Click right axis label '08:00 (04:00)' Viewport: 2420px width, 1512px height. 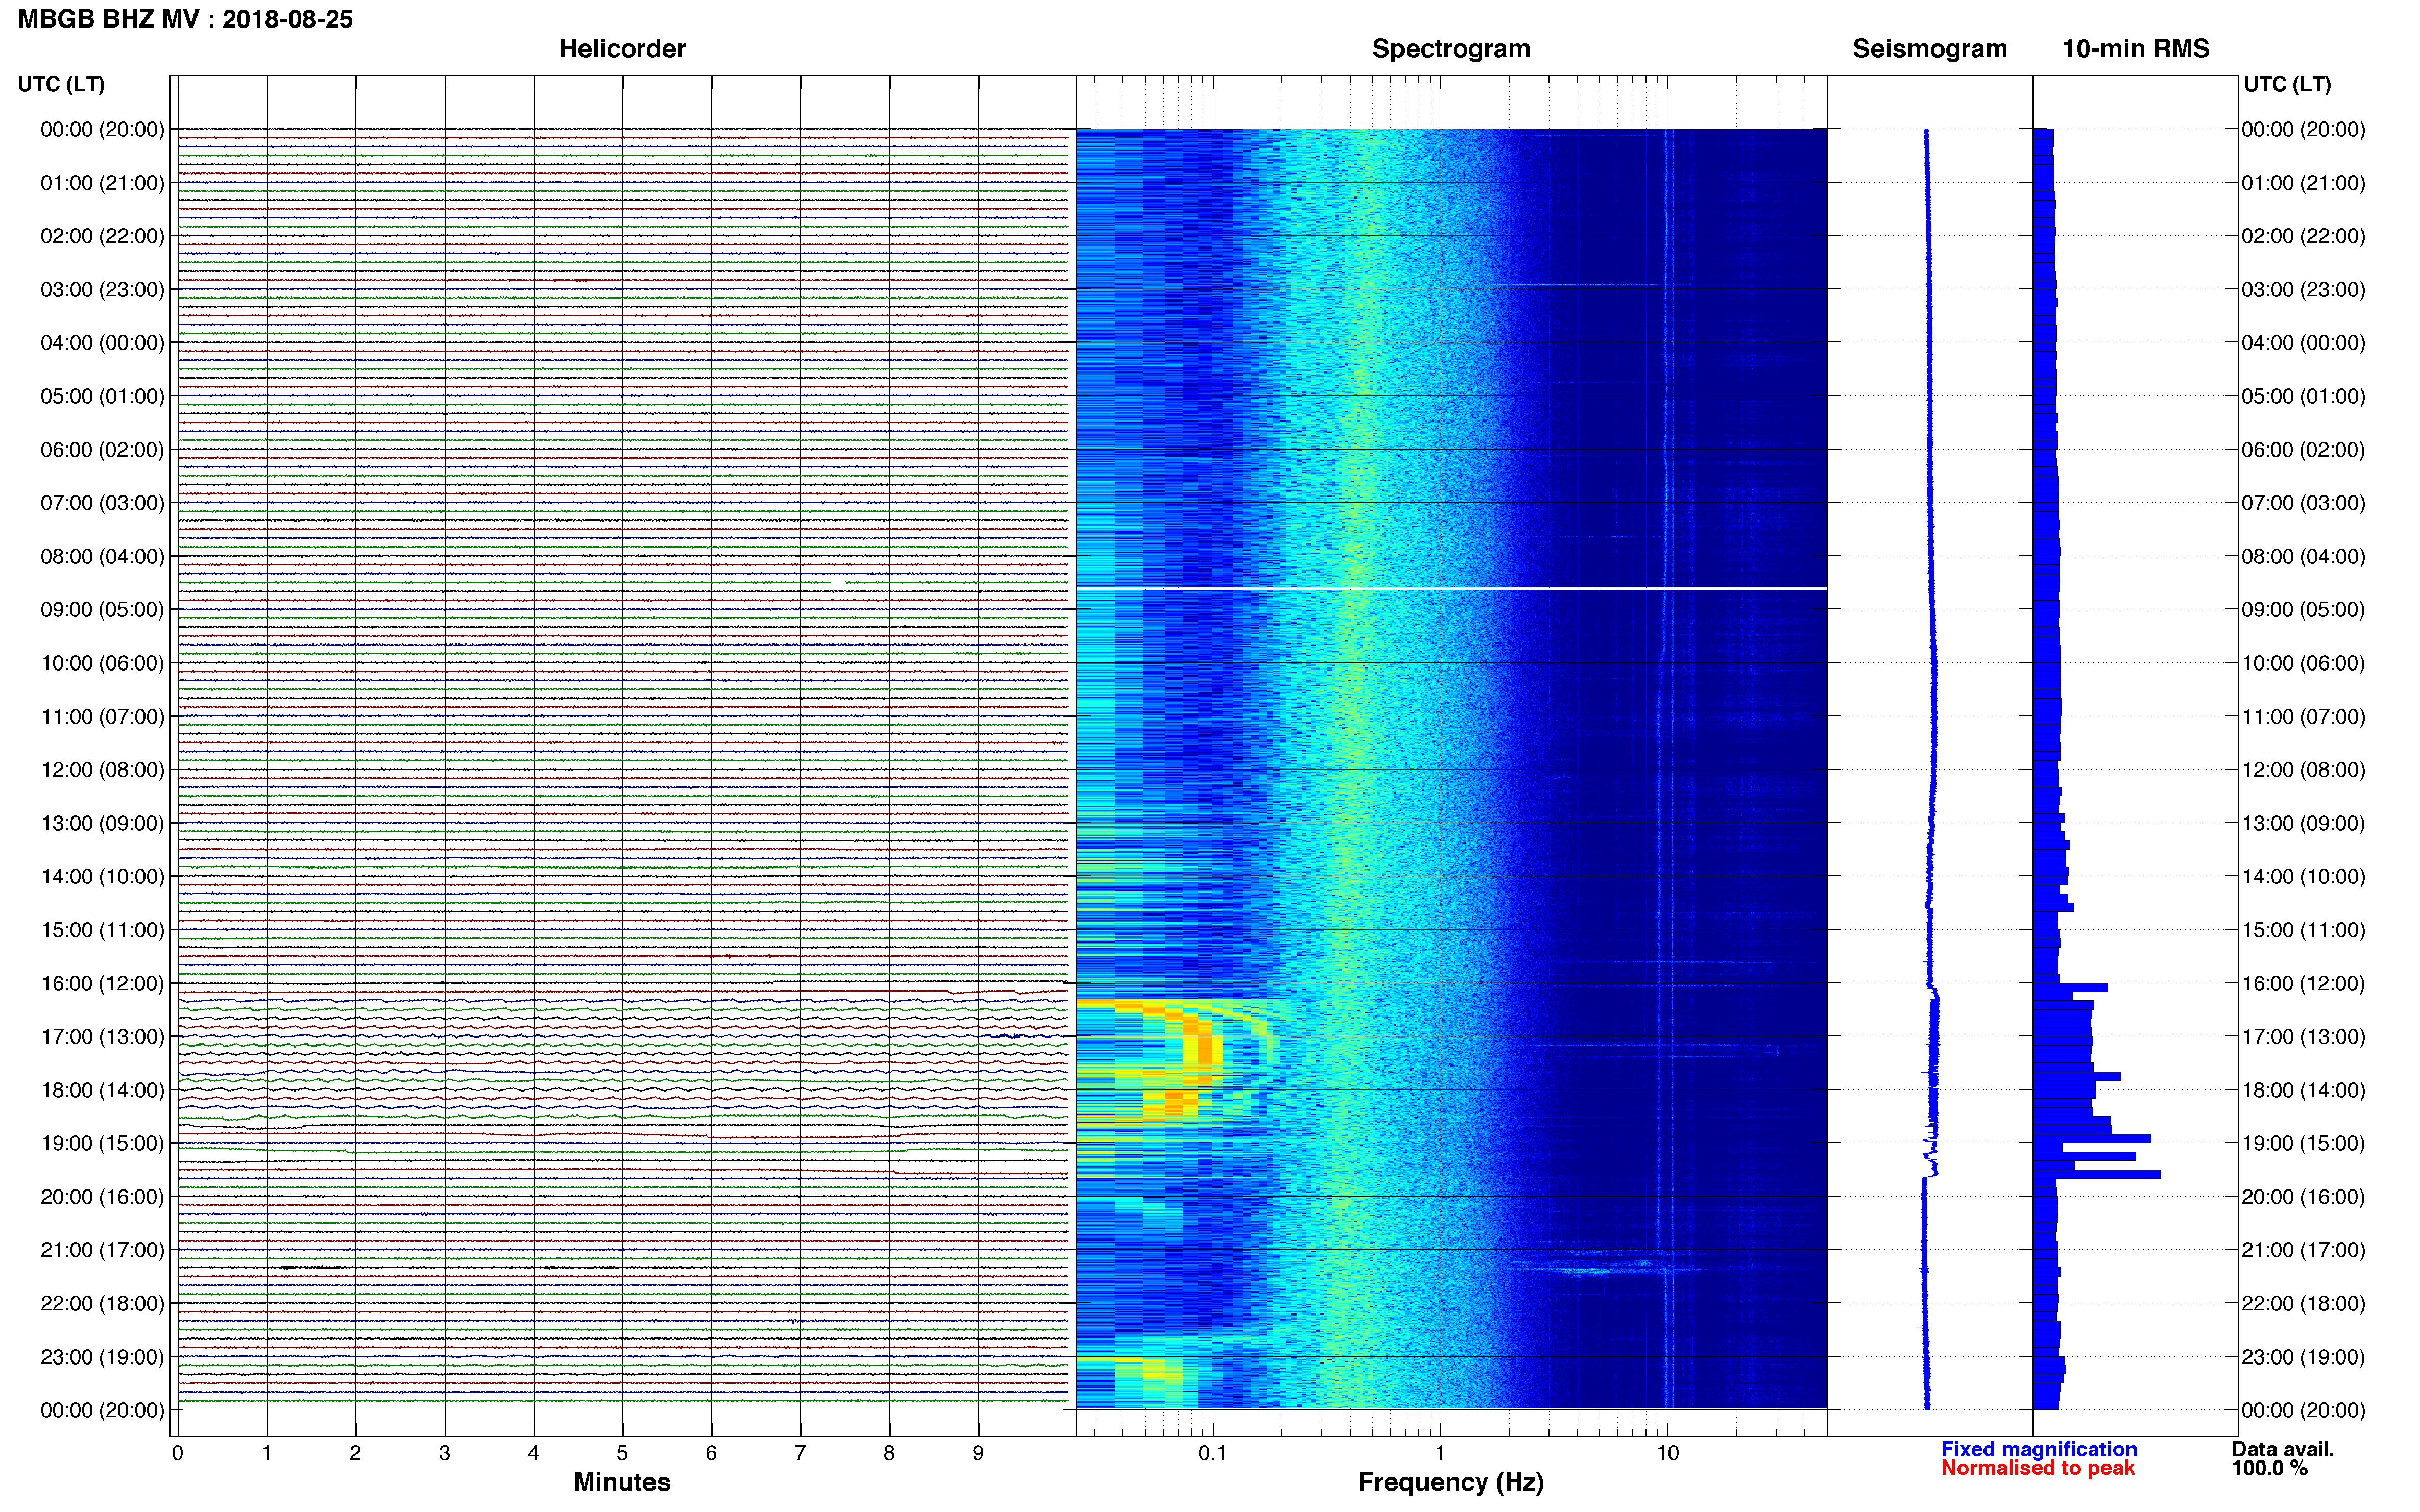click(2303, 556)
